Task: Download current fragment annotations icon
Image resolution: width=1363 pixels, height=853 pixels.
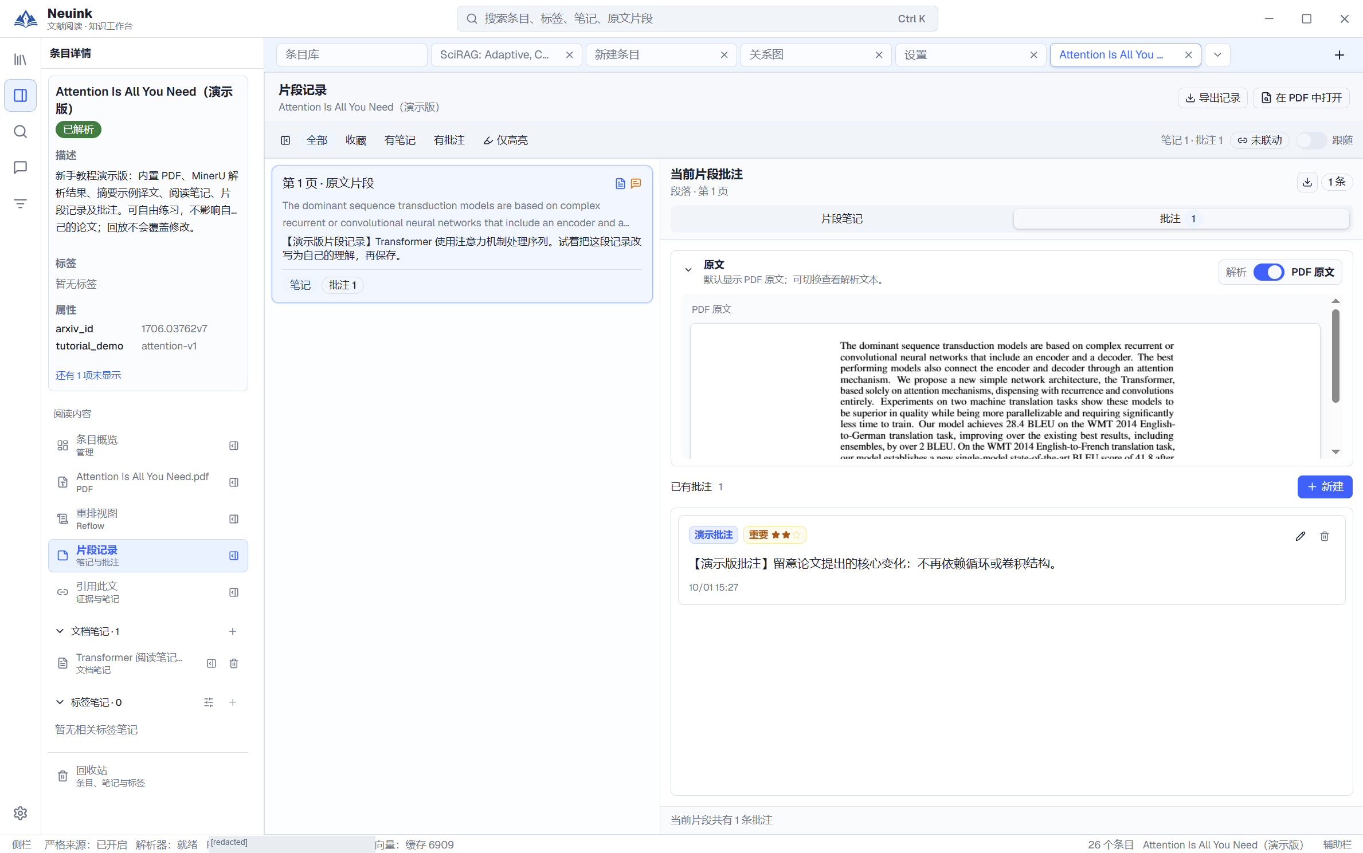Action: [x=1307, y=182]
